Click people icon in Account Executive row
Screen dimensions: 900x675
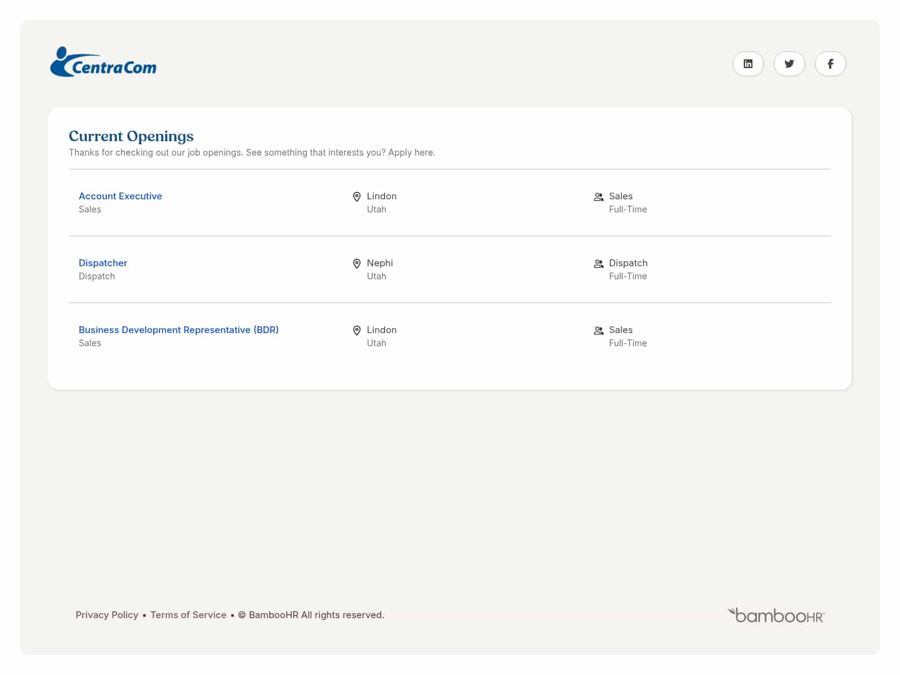click(598, 197)
